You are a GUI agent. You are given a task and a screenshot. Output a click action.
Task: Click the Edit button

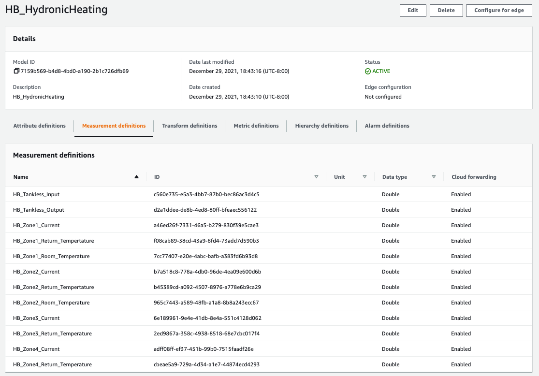click(413, 10)
